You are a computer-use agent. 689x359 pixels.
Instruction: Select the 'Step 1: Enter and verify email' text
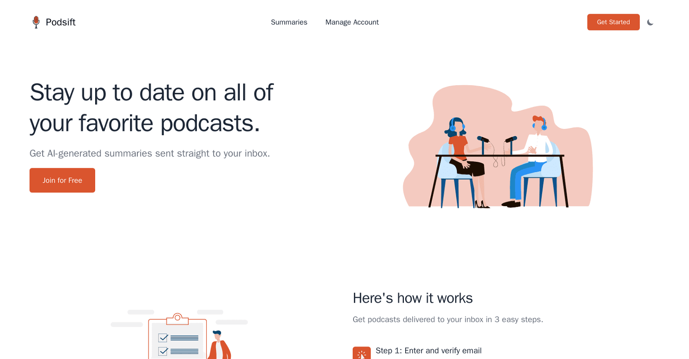click(428, 350)
